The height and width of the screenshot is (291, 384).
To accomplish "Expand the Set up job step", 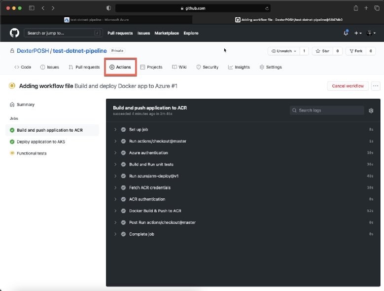I will coord(243,130).
